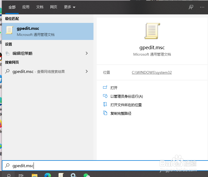
Task: Click the file location folder icon
Action: tap(105, 105)
